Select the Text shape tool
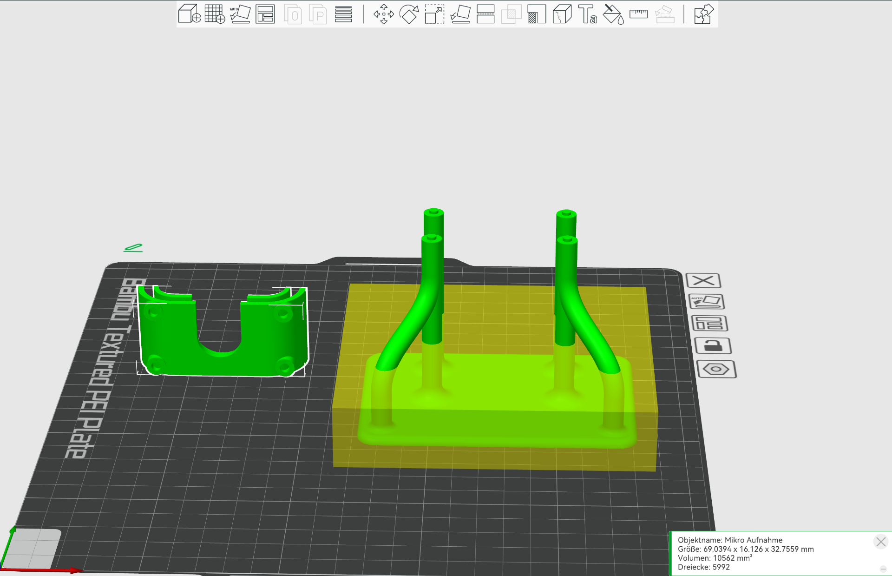Image resolution: width=892 pixels, height=576 pixels. 588,14
